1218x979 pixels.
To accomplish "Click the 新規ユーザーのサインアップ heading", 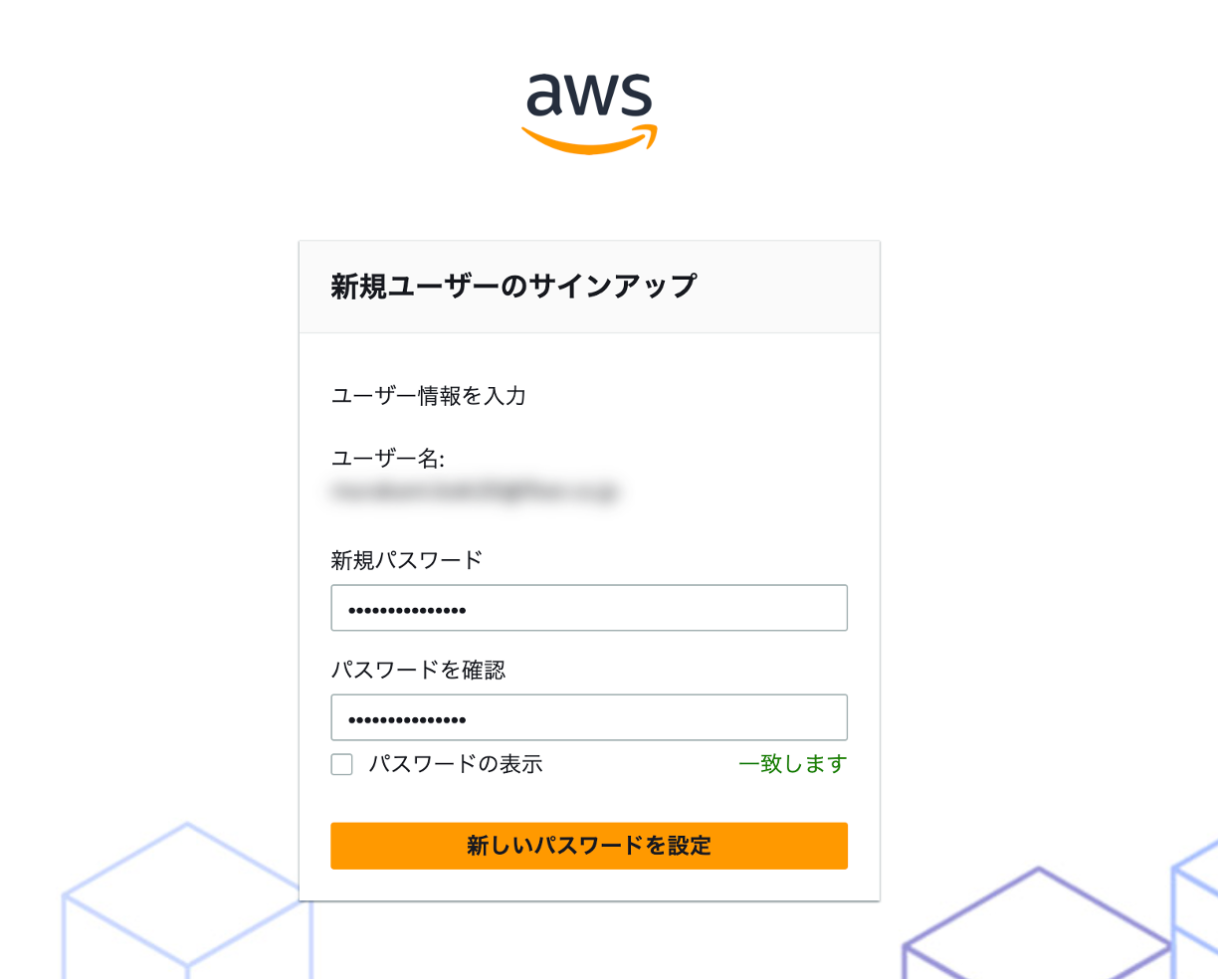I will [513, 287].
